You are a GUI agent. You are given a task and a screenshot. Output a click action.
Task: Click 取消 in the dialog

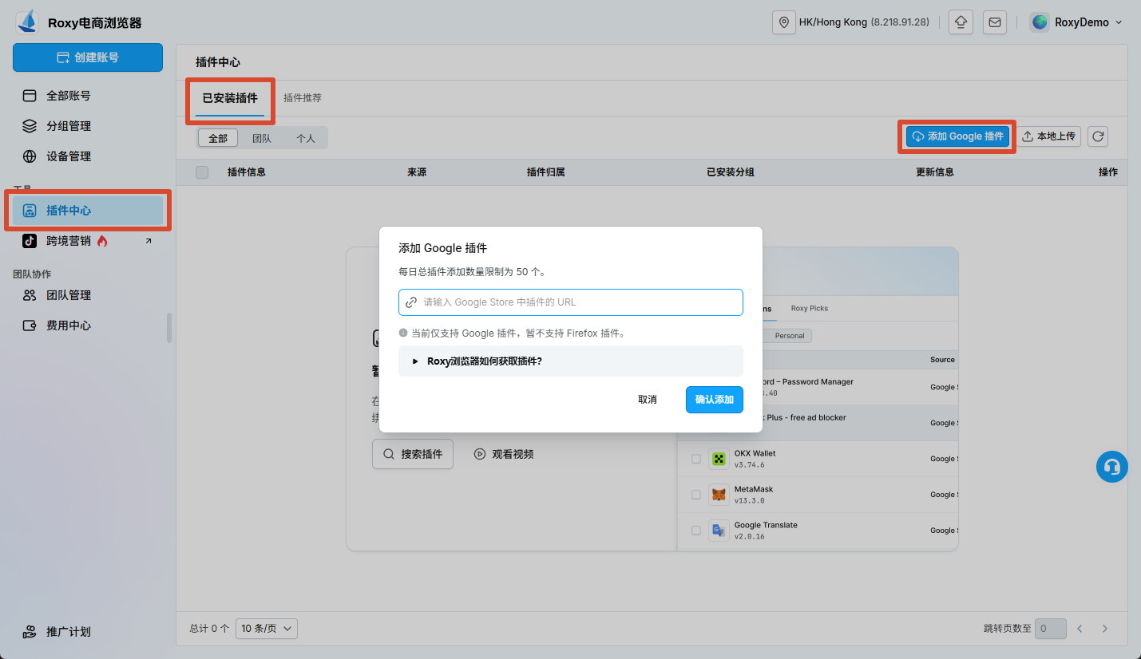[648, 400]
